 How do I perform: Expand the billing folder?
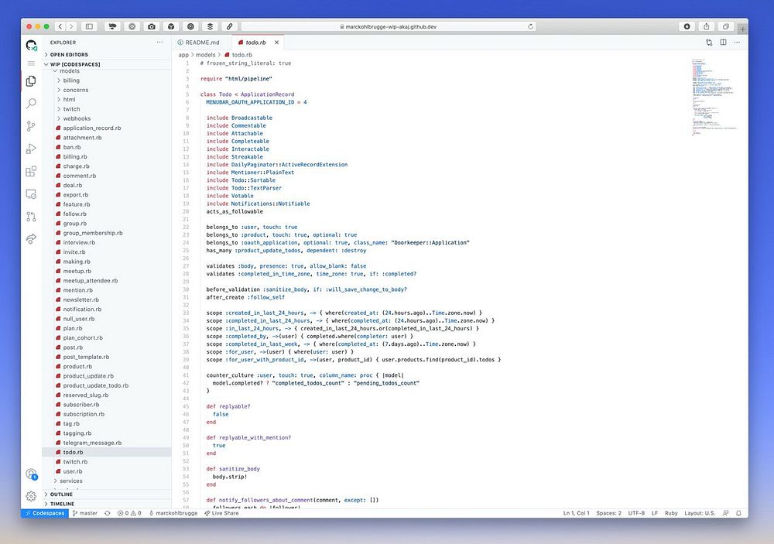pyautogui.click(x=70, y=80)
